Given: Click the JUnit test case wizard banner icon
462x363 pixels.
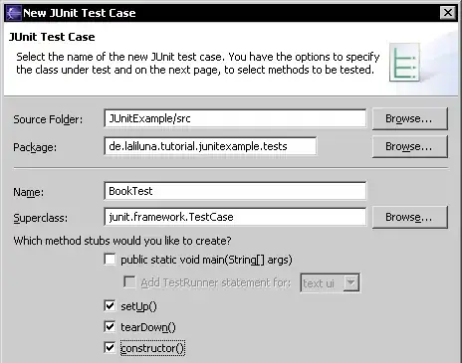Looking at the screenshot, I should (x=405, y=63).
